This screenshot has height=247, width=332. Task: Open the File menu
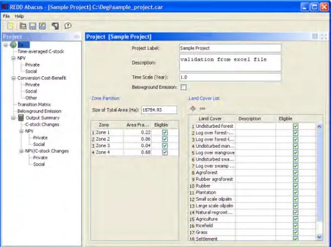click(x=6, y=17)
